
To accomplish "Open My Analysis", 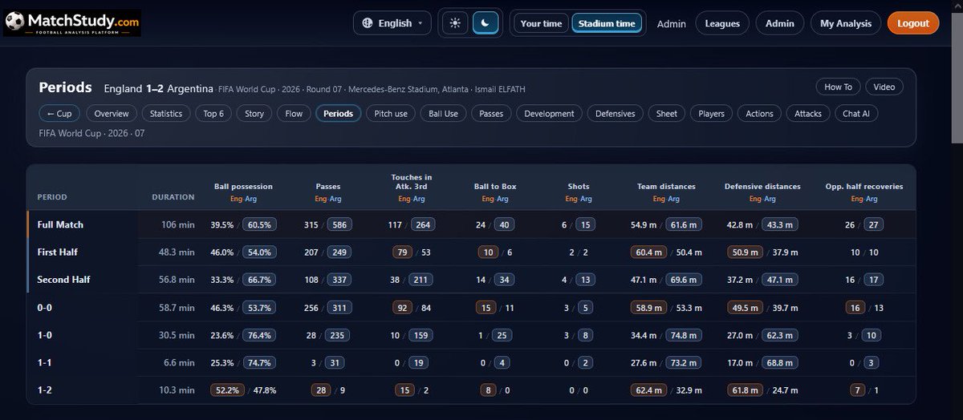I will [x=846, y=23].
